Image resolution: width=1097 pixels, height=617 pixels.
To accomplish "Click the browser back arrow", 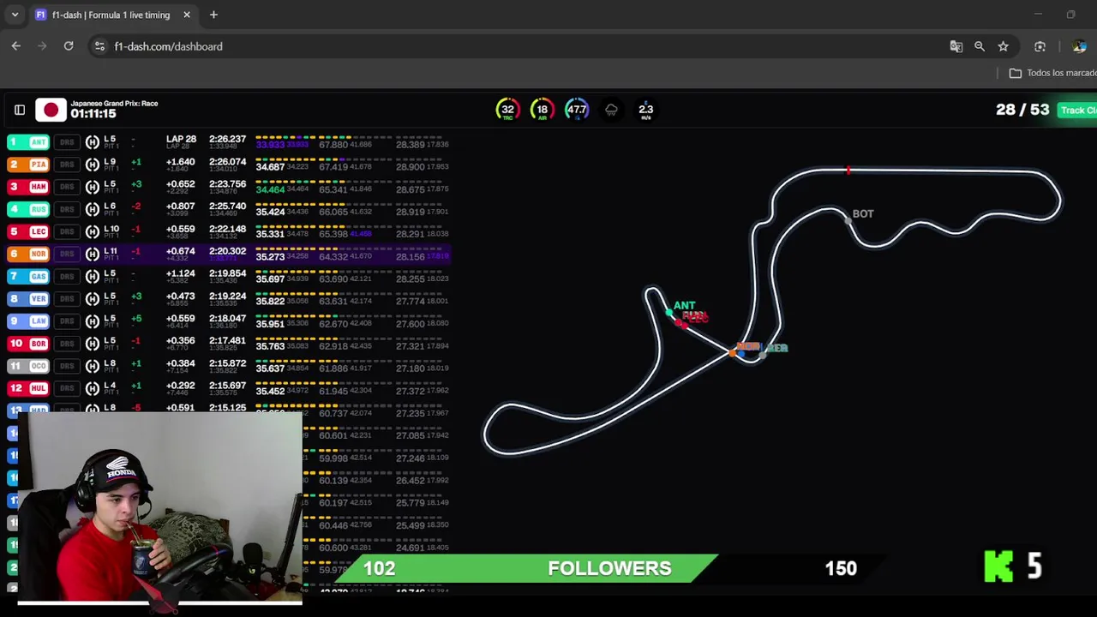I will [16, 46].
